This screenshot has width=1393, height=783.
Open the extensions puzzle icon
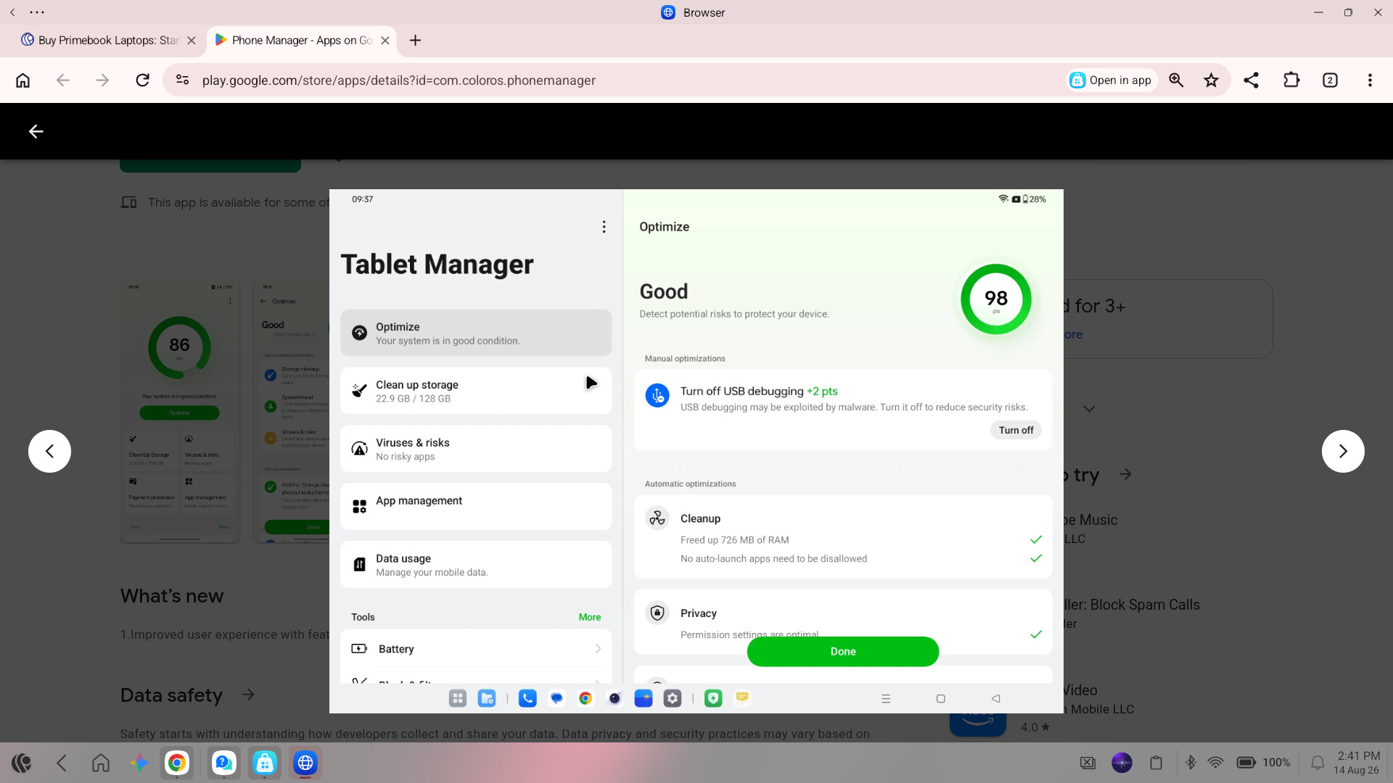pyautogui.click(x=1291, y=80)
